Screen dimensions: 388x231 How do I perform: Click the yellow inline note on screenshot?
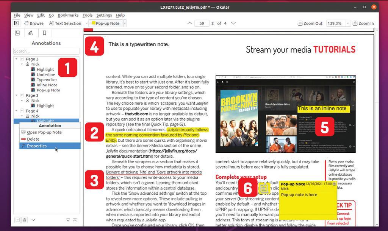click(x=324, y=109)
